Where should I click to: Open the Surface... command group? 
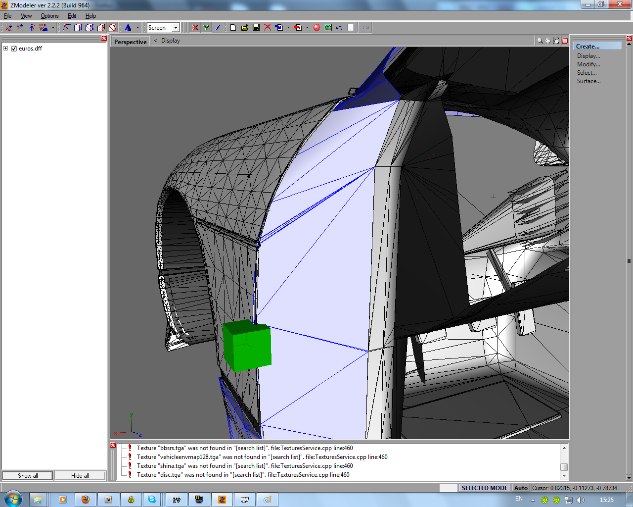[x=589, y=81]
